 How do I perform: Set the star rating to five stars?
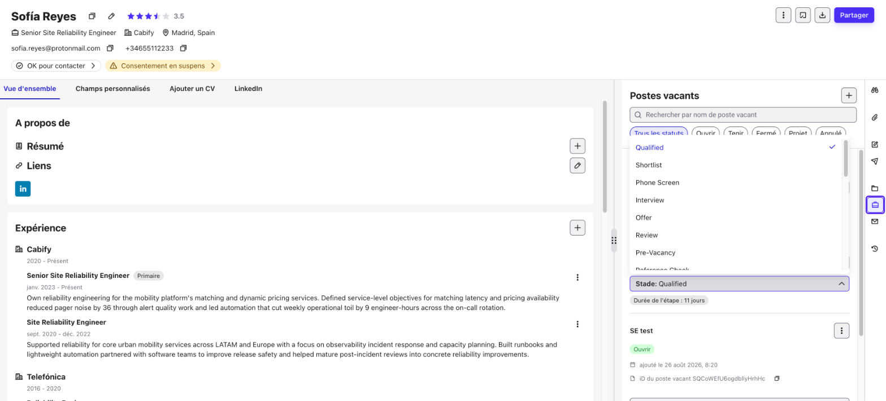tap(166, 16)
